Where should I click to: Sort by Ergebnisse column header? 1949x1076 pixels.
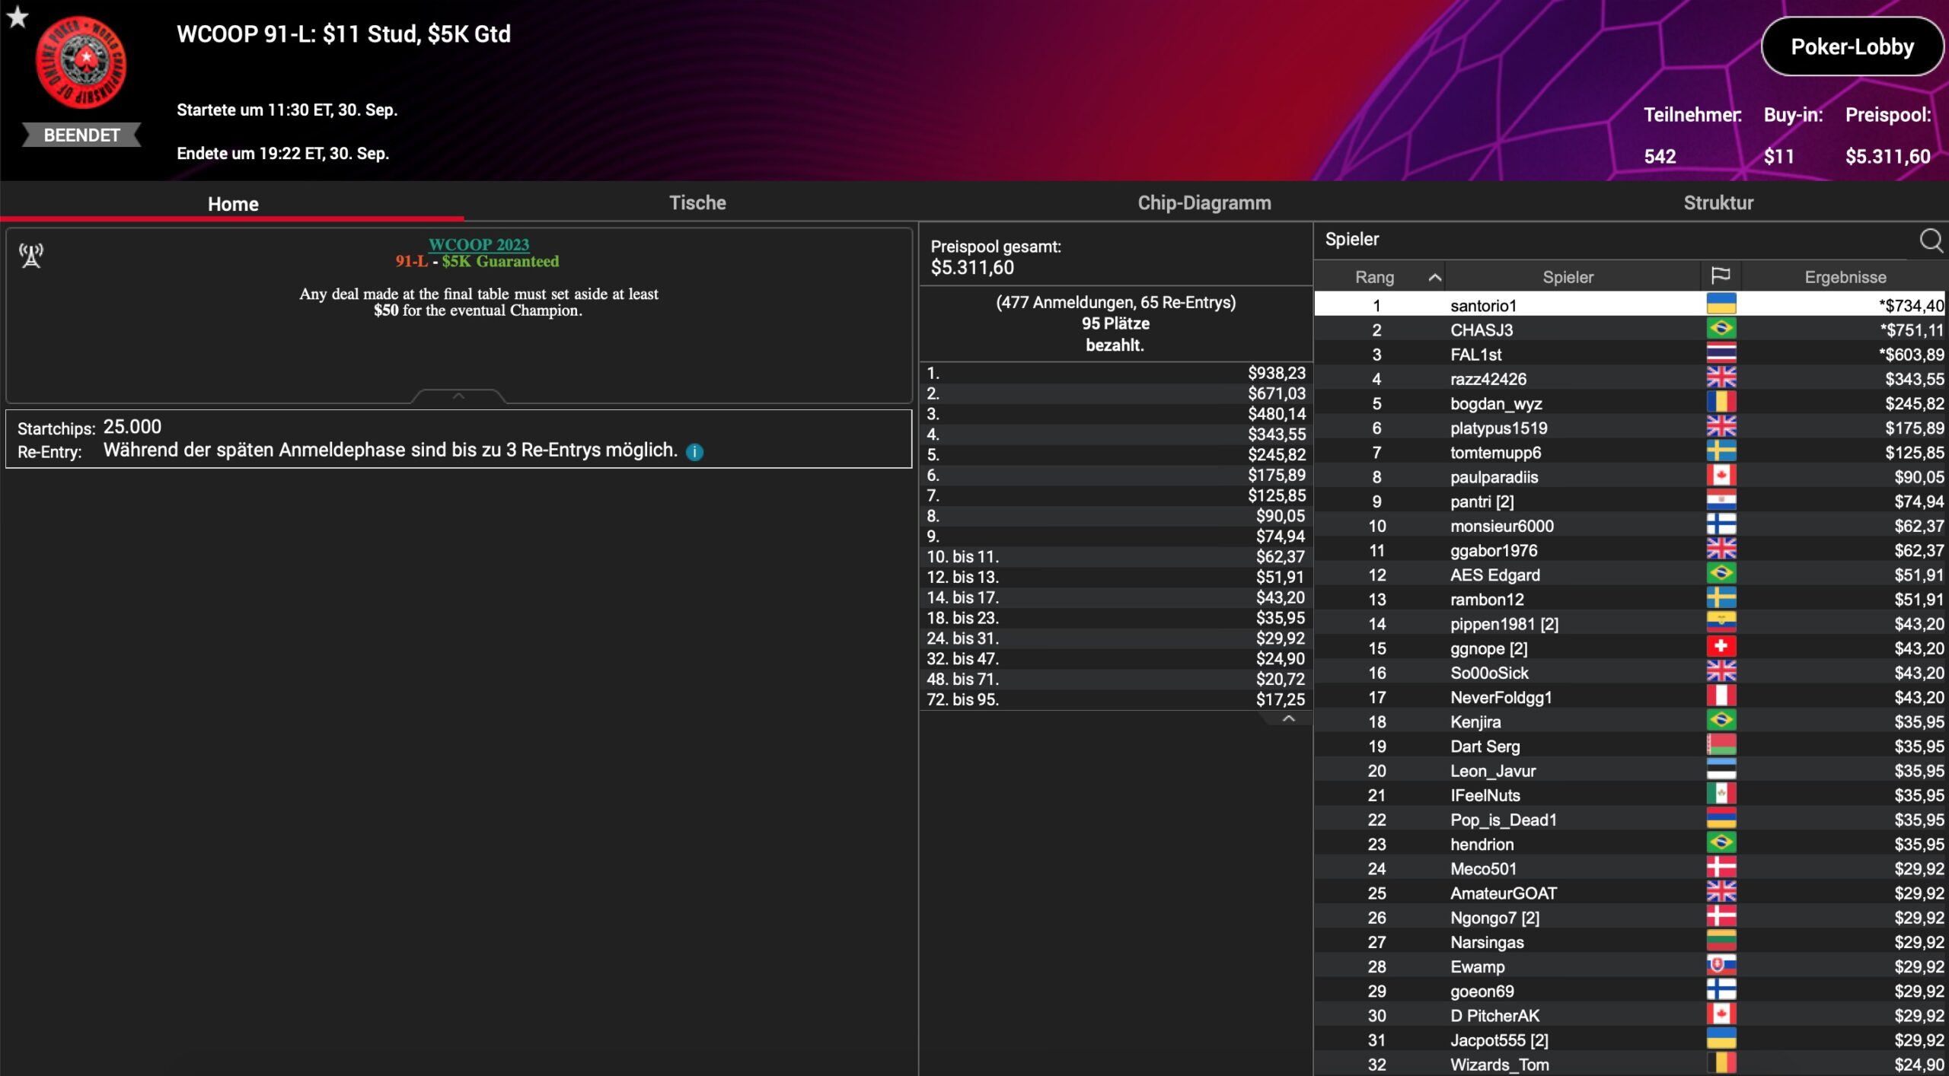[x=1845, y=277]
